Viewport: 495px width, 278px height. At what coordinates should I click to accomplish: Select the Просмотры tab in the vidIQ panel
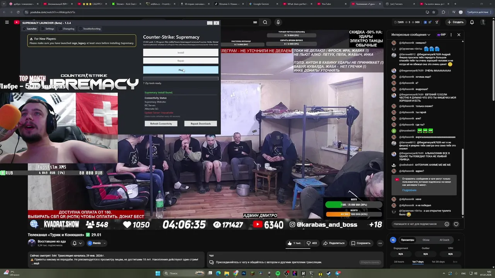point(407,240)
